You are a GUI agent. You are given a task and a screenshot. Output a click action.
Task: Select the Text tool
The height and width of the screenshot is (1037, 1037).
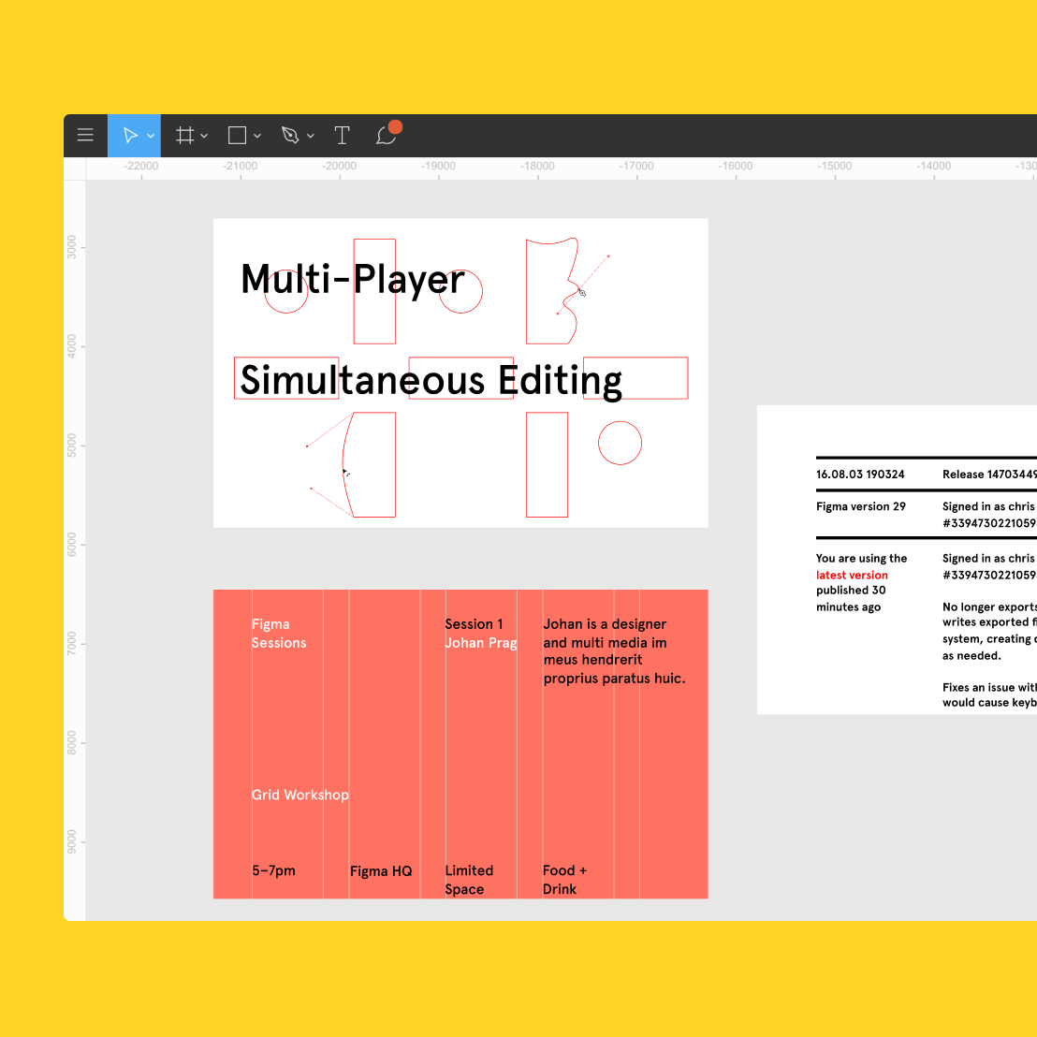click(342, 135)
